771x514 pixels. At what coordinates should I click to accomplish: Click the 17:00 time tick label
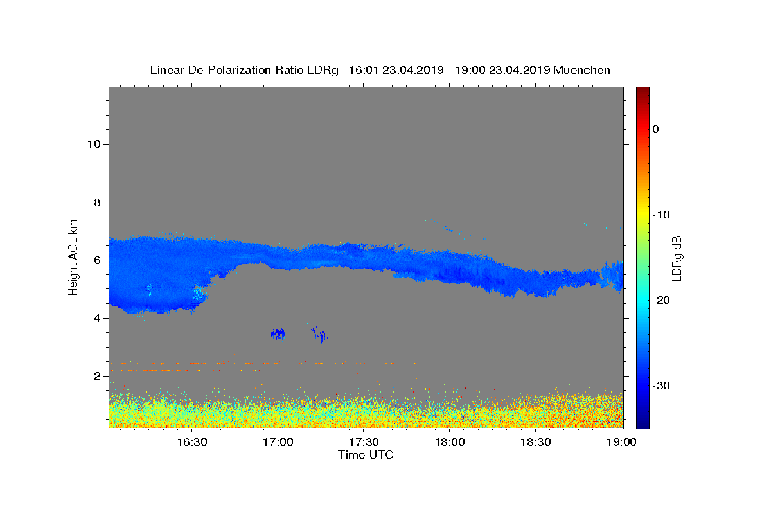tap(278, 442)
